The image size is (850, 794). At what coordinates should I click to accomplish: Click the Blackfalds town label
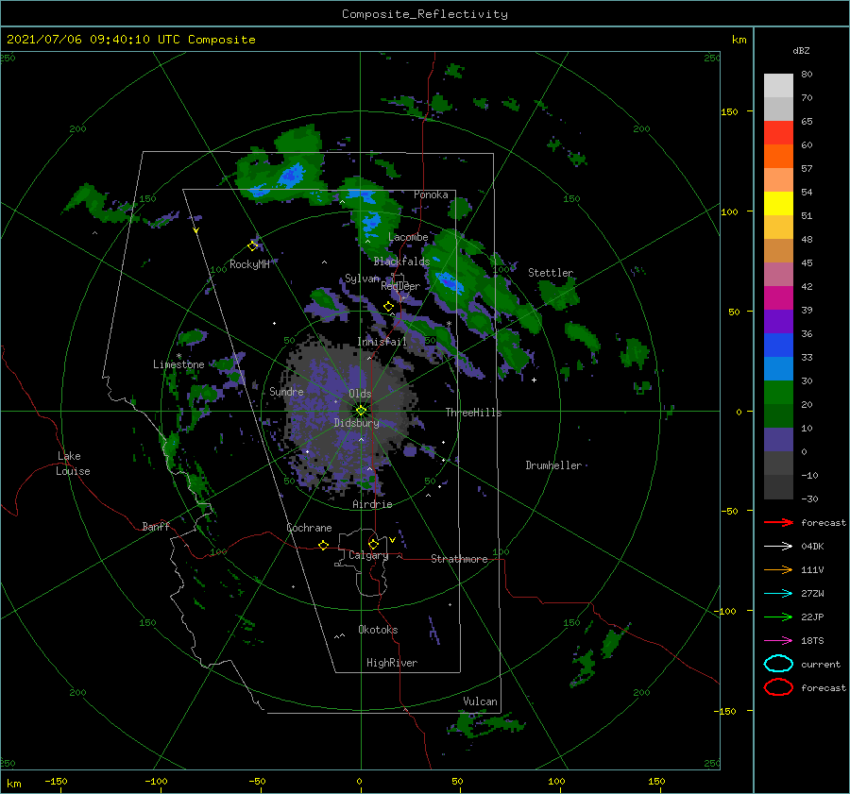tap(401, 262)
